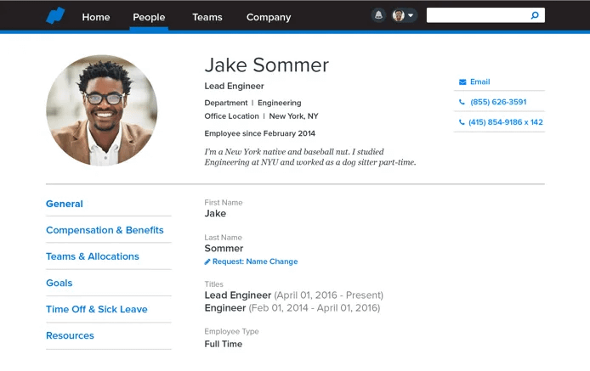Open Teams & Allocations sidebar item
This screenshot has width=590, height=371.
(93, 256)
